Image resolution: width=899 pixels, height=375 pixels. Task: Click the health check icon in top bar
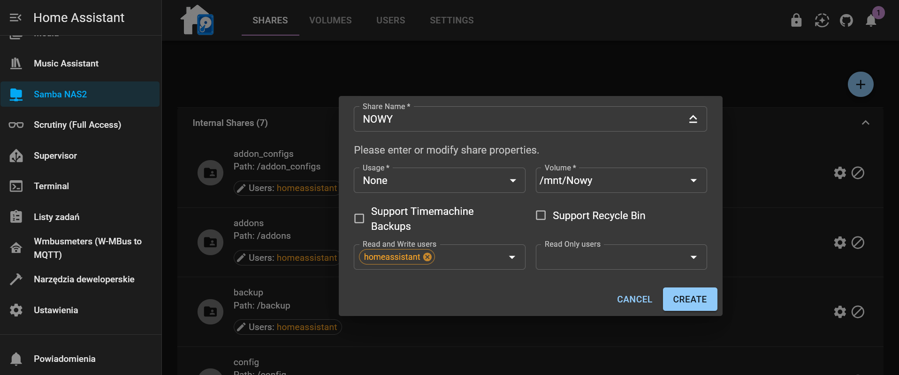822,20
